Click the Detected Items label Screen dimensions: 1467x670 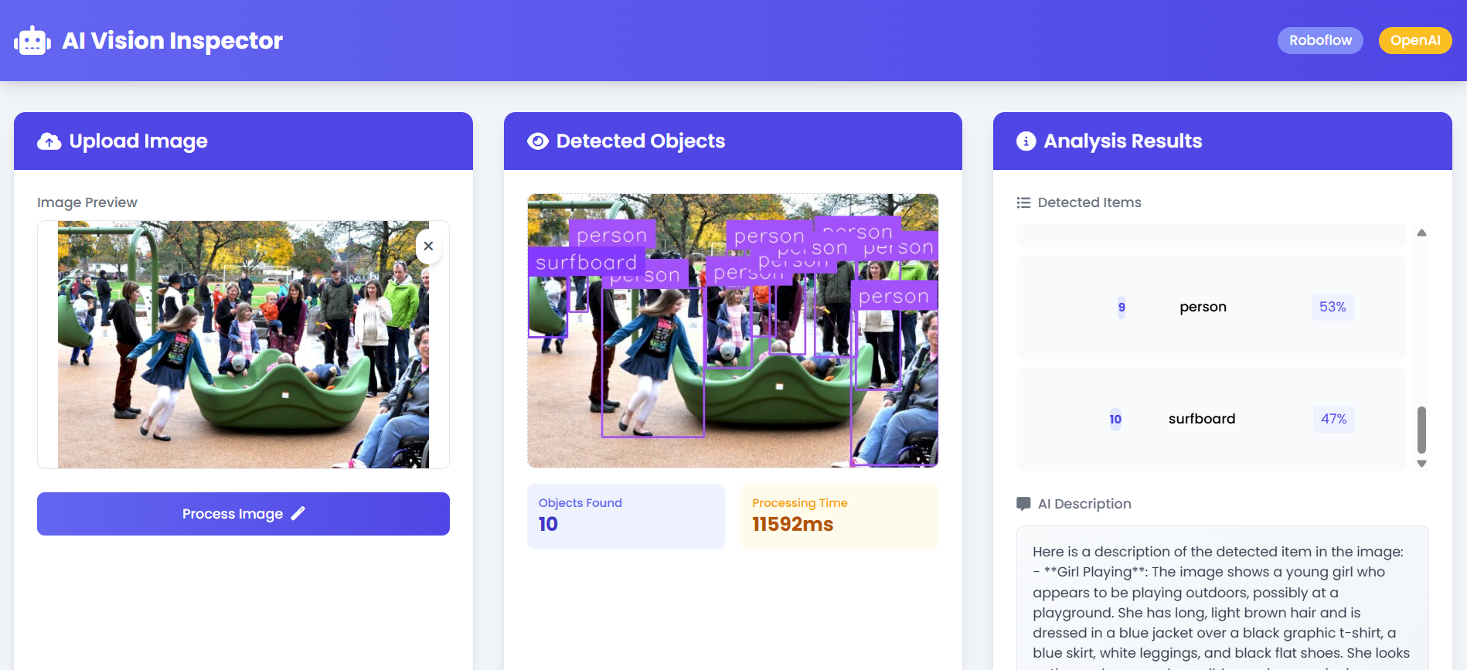pyautogui.click(x=1089, y=202)
